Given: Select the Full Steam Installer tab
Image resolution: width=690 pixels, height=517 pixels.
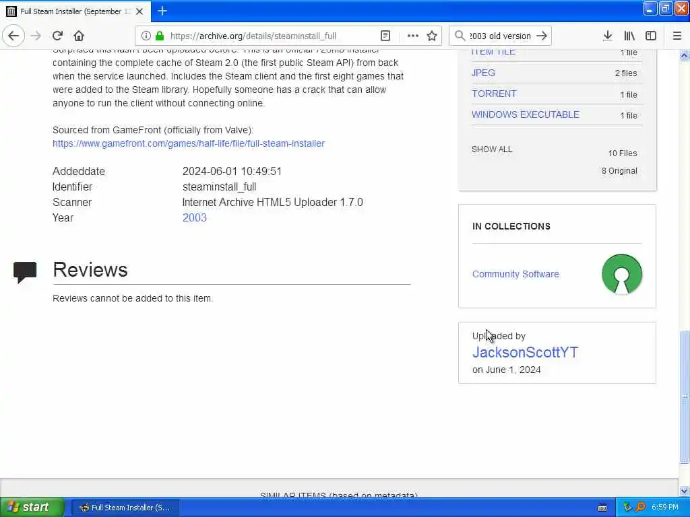Looking at the screenshot, I should [x=75, y=11].
